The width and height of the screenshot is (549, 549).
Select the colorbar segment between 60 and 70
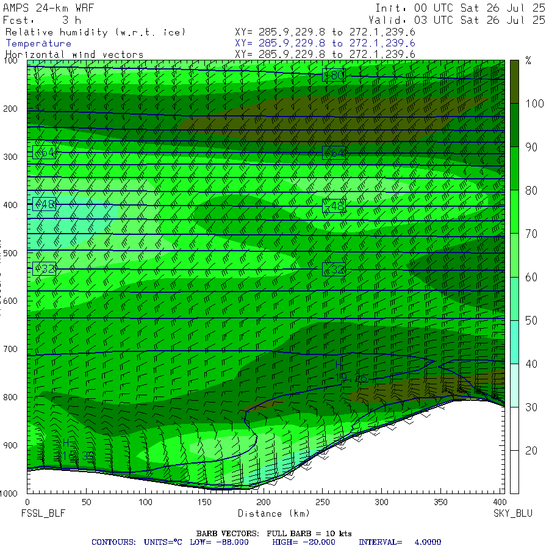tap(514, 255)
